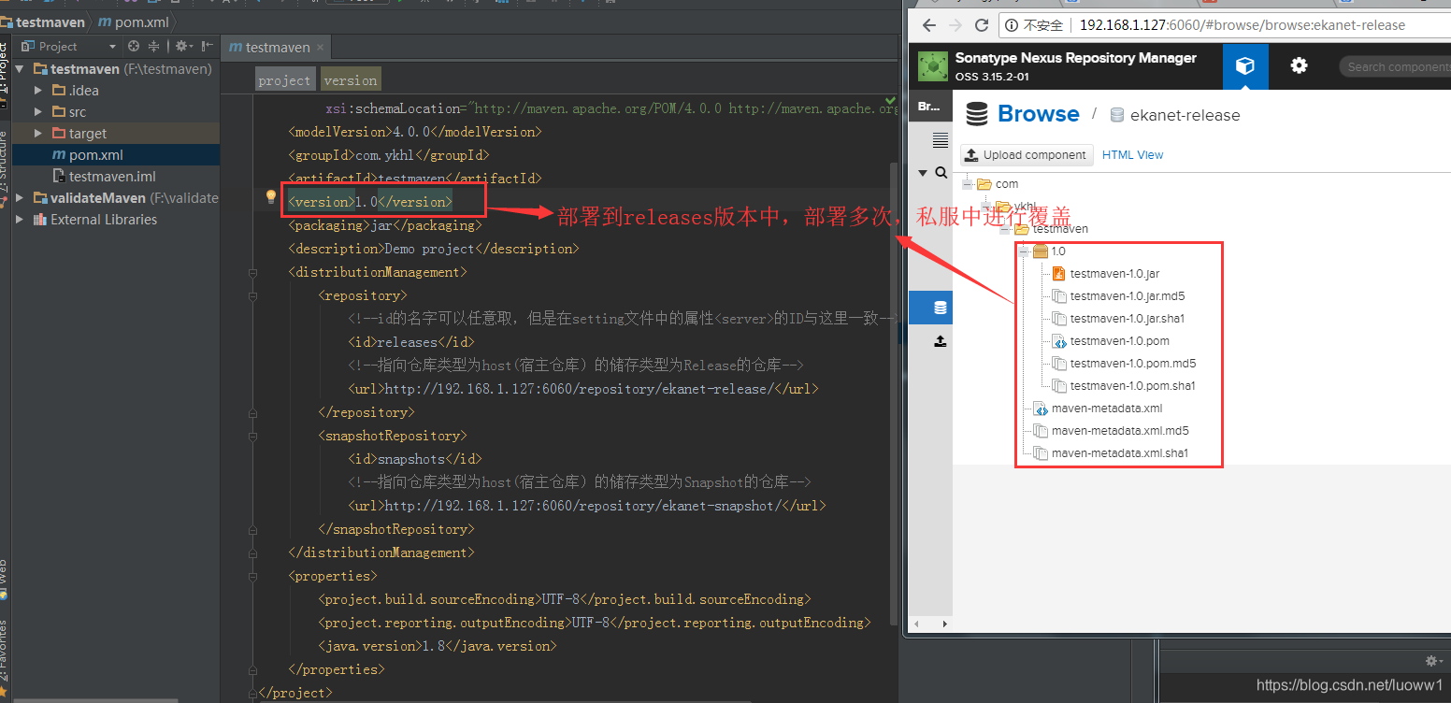Screen dimensions: 1451x703
Task: Fold the distributionManagement block in editor gutter
Action: tap(252, 272)
